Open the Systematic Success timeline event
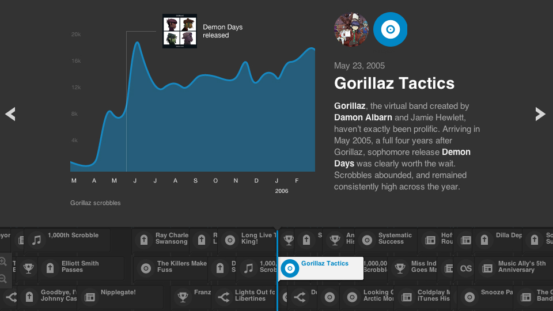Viewport: 553px width, 311px height. [387, 240]
